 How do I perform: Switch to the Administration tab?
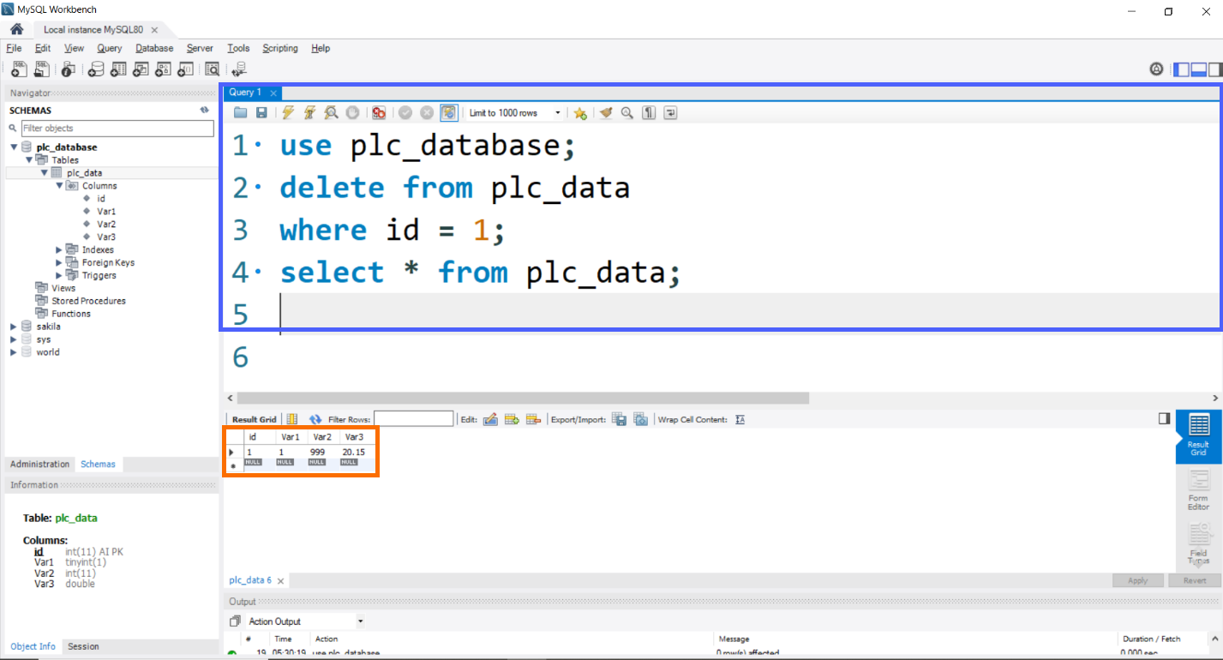click(x=39, y=464)
